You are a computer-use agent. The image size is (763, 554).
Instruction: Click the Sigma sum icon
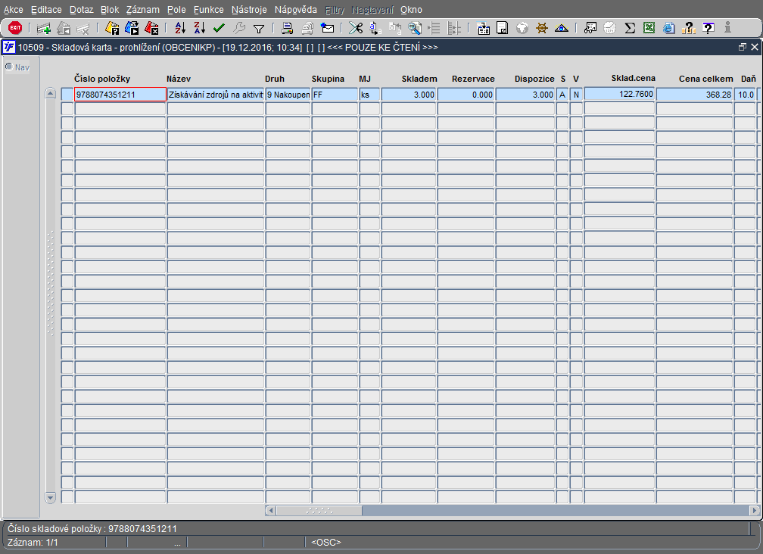click(x=630, y=28)
